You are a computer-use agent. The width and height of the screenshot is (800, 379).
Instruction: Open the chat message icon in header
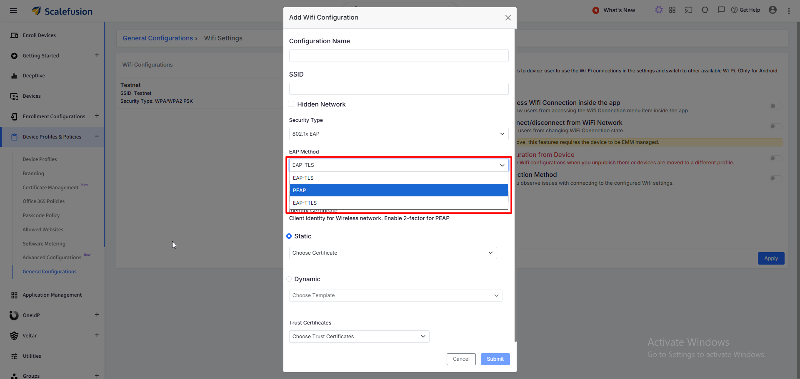coord(721,10)
